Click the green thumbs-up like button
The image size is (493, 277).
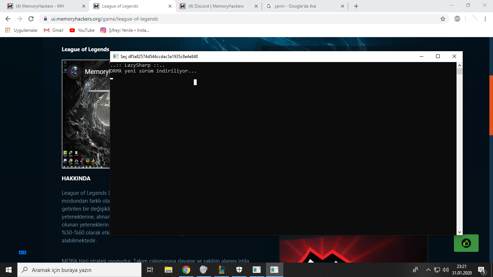[466, 243]
